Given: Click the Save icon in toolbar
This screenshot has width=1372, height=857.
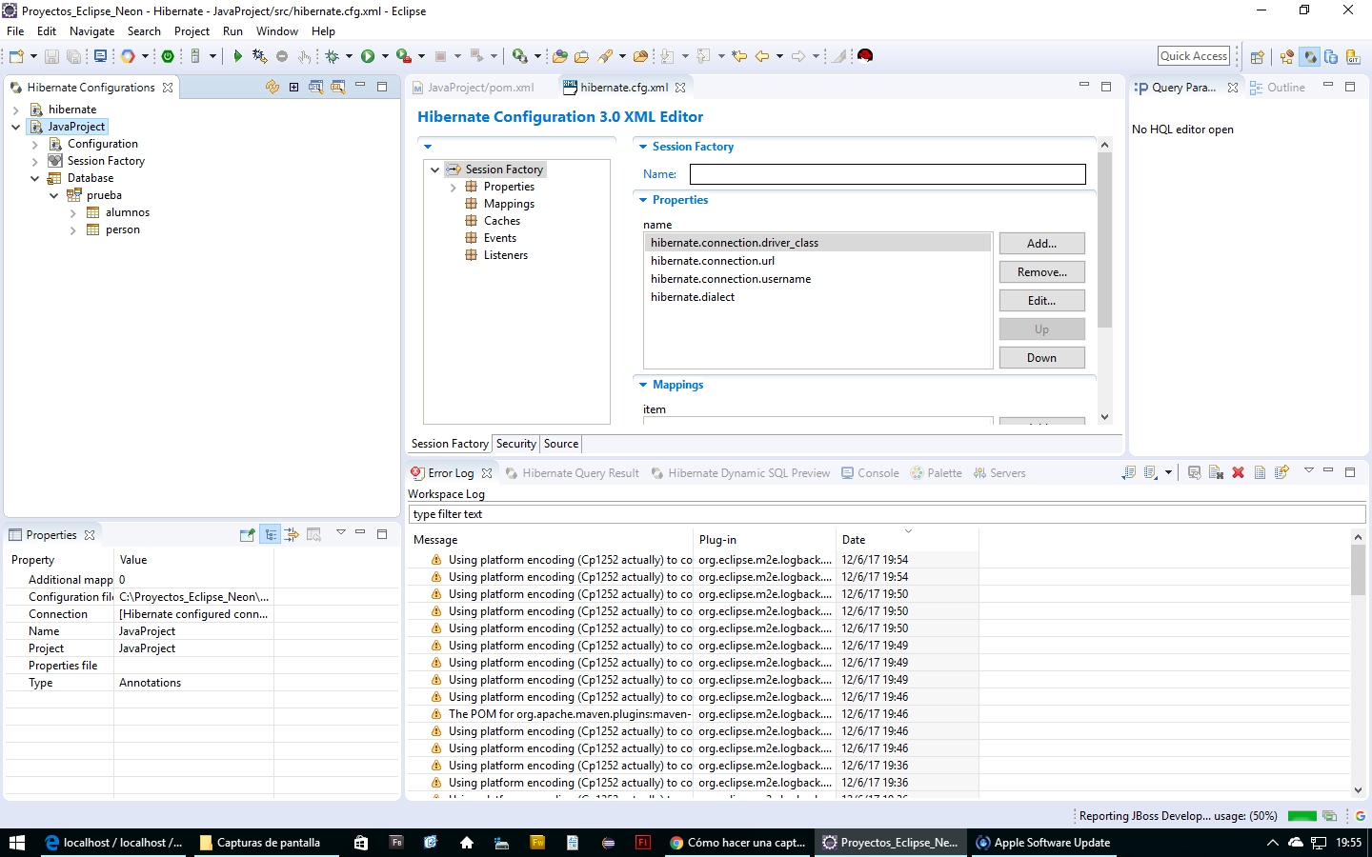Looking at the screenshot, I should pos(52,56).
